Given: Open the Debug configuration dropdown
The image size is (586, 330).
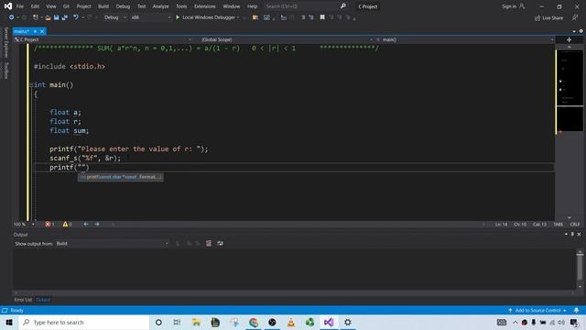Looking at the screenshot, I should (115, 17).
